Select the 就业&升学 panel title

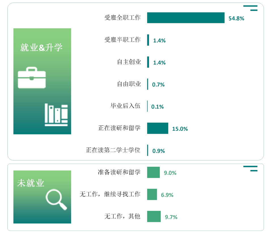coord(41,48)
